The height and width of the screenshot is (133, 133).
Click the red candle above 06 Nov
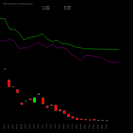point(22,104)
